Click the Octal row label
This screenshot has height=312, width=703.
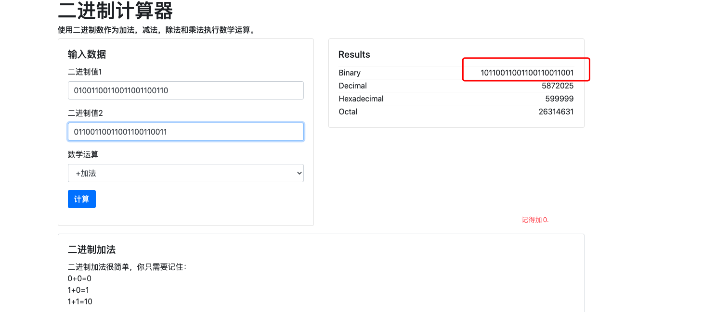348,112
